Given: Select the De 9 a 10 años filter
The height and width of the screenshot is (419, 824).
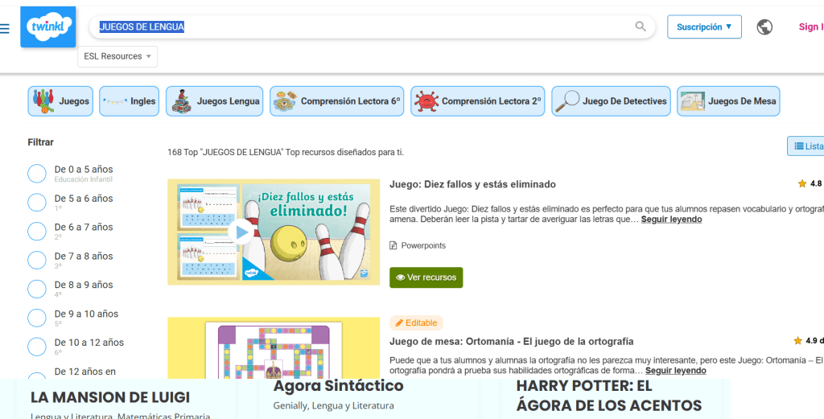Looking at the screenshot, I should 37,318.
